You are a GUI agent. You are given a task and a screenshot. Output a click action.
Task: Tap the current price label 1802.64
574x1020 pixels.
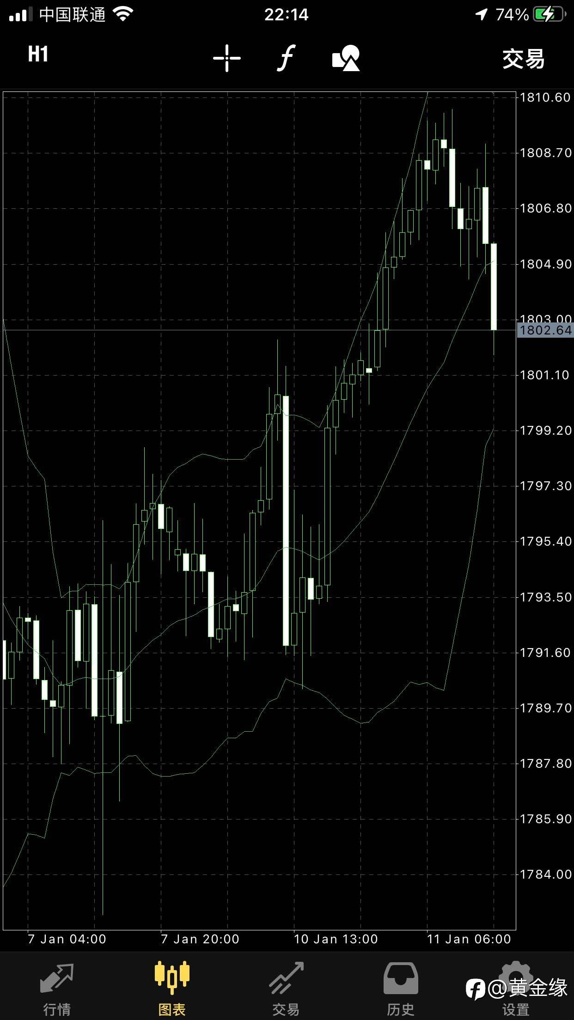tap(545, 330)
